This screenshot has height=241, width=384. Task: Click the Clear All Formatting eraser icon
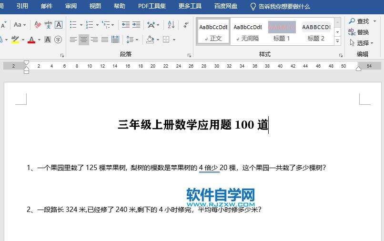pyautogui.click(x=38, y=25)
